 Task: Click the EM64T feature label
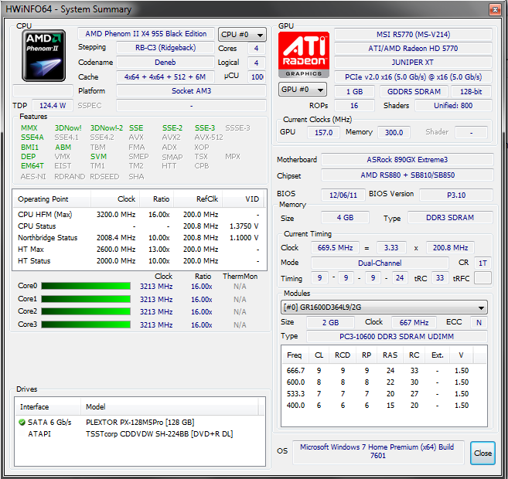click(32, 165)
